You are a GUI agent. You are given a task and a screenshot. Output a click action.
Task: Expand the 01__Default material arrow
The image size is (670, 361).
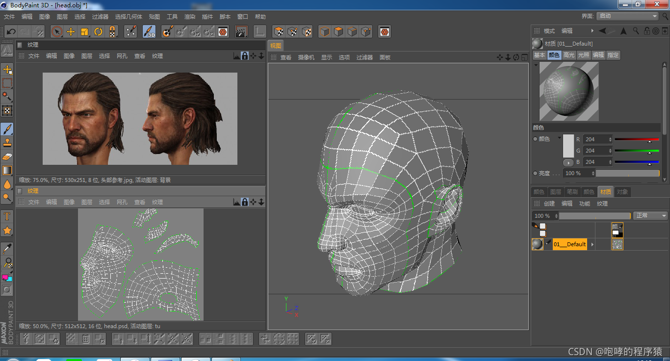pos(592,244)
